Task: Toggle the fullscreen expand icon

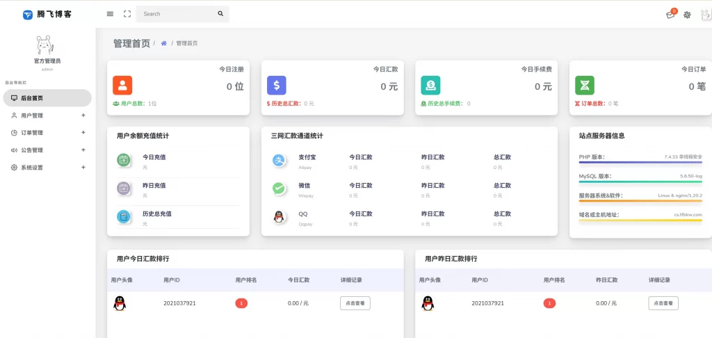Action: 127,14
